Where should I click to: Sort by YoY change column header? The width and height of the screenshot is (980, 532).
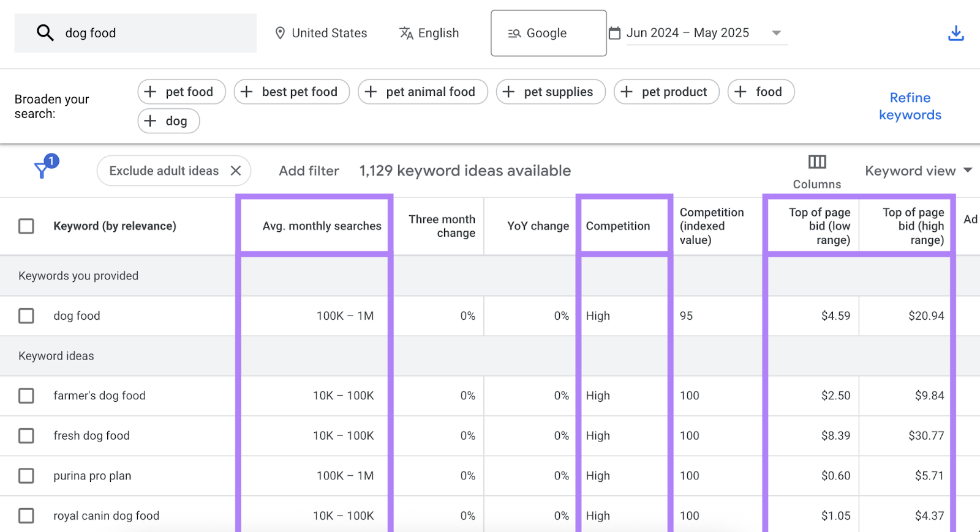click(538, 226)
